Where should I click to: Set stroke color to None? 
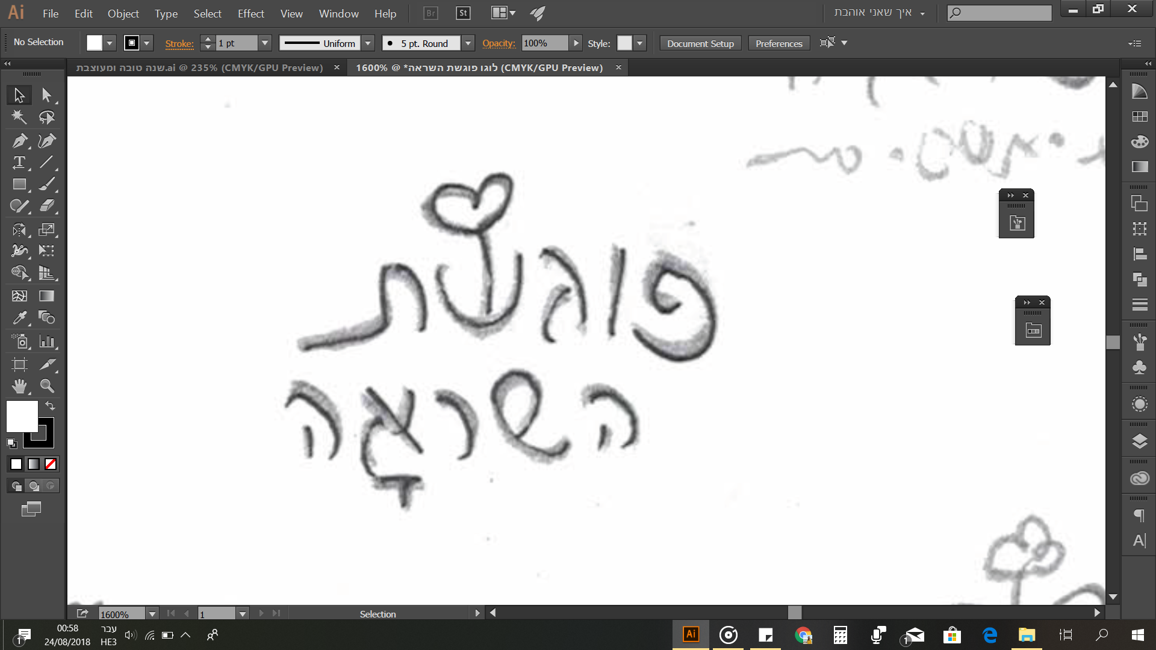click(x=51, y=464)
